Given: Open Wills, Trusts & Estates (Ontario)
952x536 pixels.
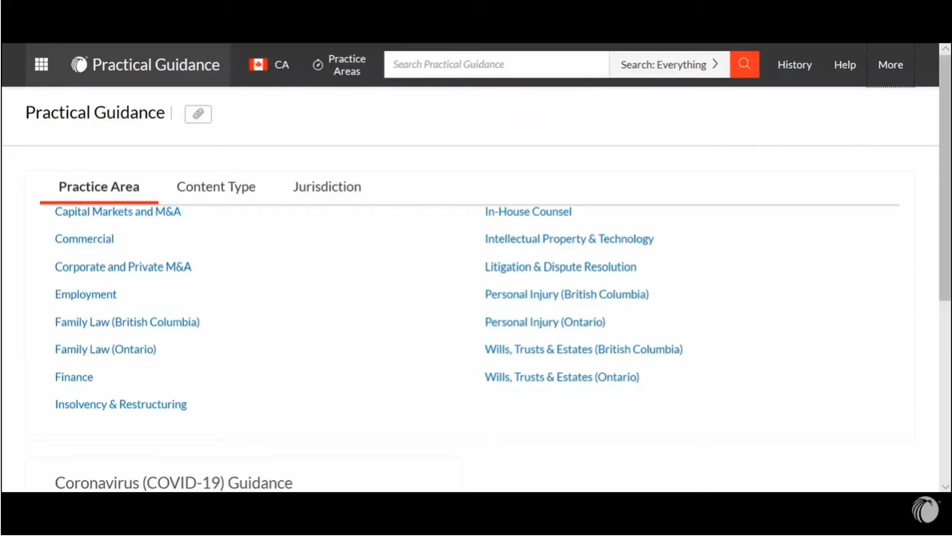Looking at the screenshot, I should click(562, 377).
